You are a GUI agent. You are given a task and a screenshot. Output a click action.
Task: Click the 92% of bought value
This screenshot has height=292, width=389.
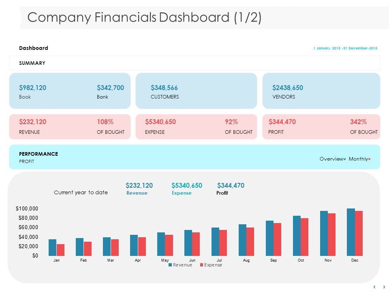[231, 122]
